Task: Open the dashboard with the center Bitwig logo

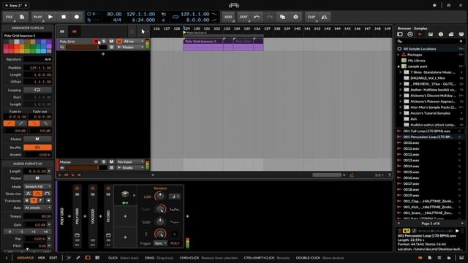Action: click(234, 5)
